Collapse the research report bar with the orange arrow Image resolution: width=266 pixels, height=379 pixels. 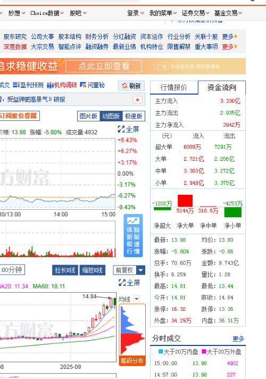click(x=137, y=100)
